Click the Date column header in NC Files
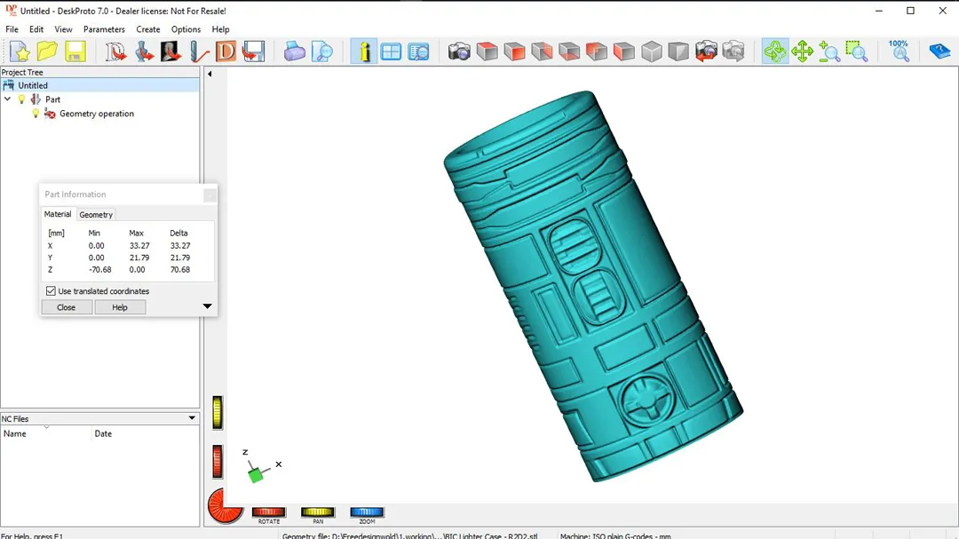This screenshot has height=539, width=959. (x=103, y=433)
